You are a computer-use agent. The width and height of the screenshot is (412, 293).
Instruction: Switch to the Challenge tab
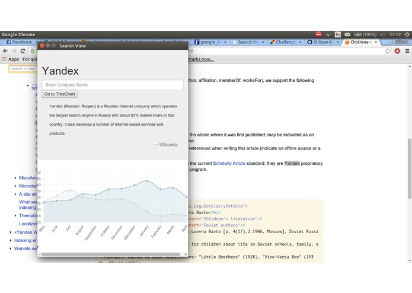[x=286, y=42]
